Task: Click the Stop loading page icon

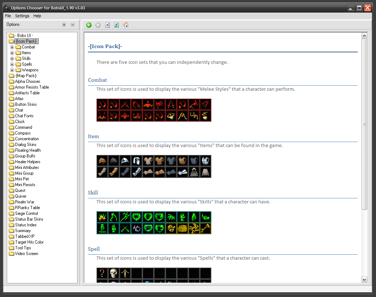Action: click(x=107, y=25)
